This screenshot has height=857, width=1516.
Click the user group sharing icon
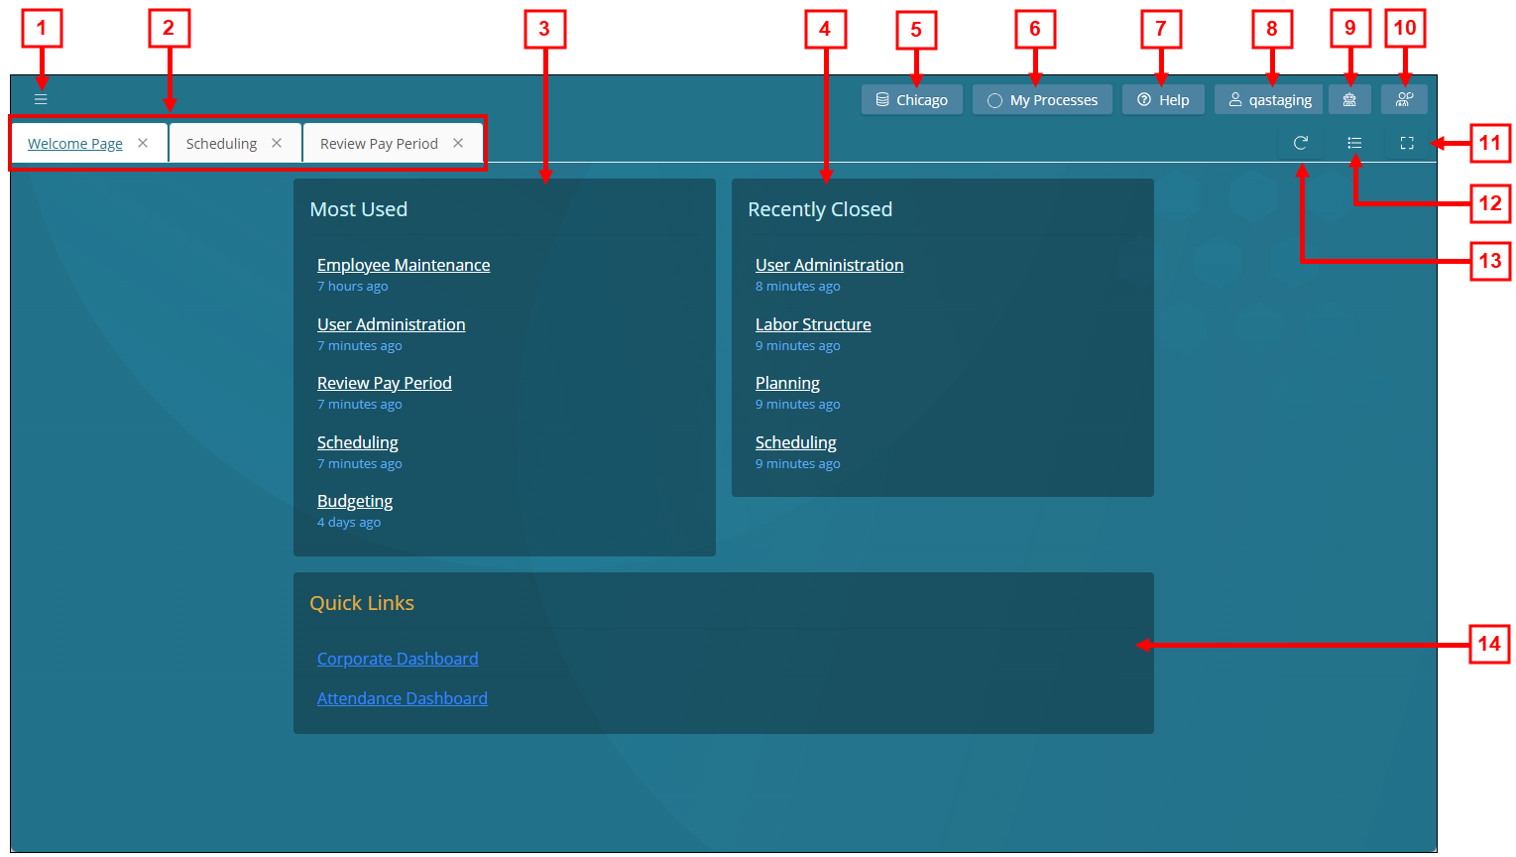pyautogui.click(x=1404, y=99)
